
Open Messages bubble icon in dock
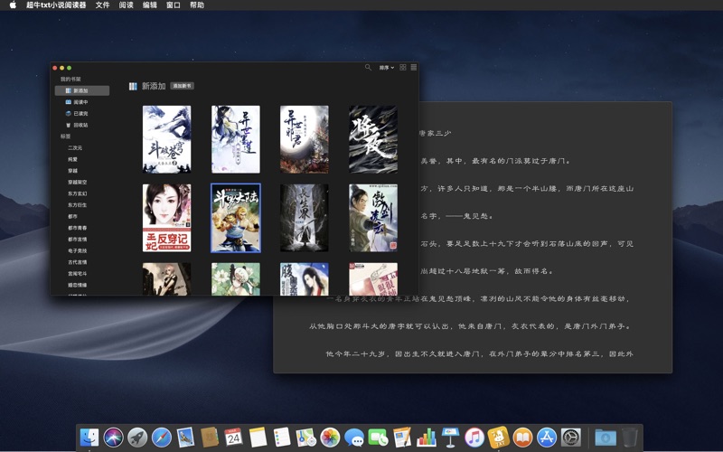354,438
